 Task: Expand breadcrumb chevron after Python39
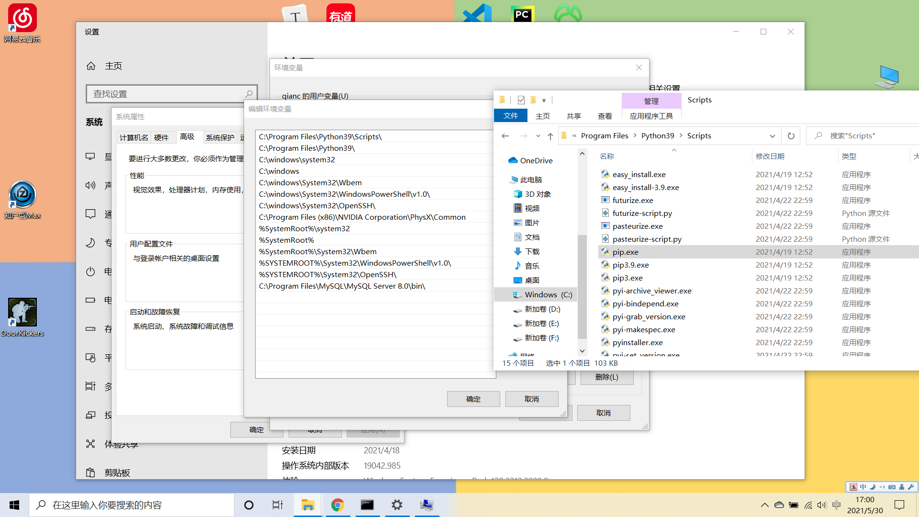(x=681, y=136)
